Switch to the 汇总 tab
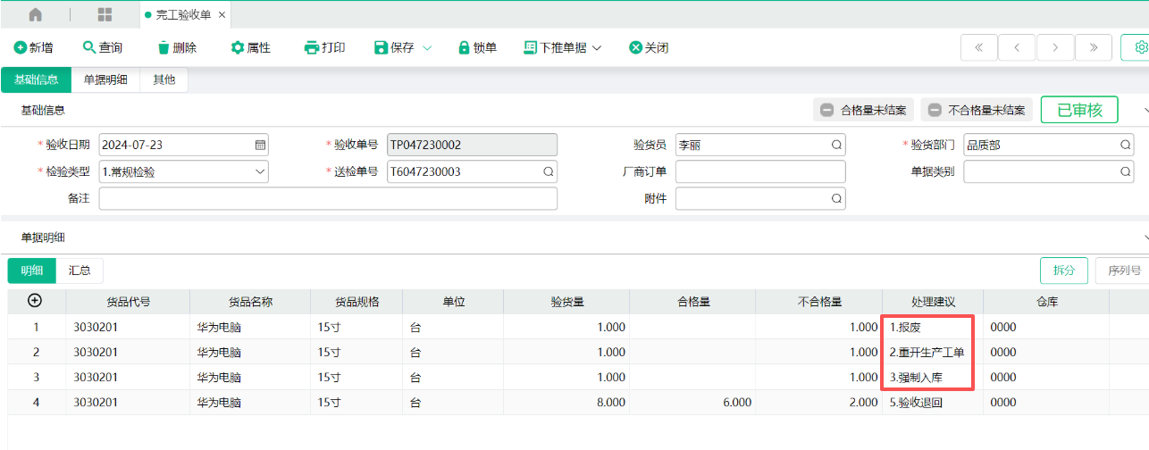The height and width of the screenshot is (450, 1149). click(80, 271)
